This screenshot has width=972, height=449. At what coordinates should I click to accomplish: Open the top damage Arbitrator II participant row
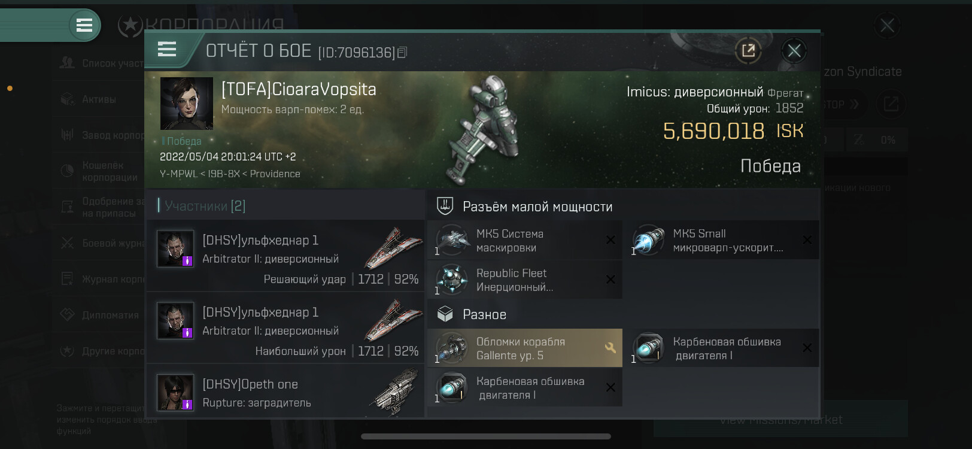pos(285,327)
